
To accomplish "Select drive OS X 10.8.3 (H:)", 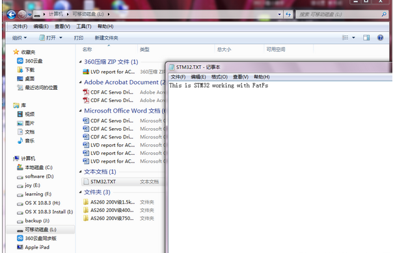I will point(38,203).
